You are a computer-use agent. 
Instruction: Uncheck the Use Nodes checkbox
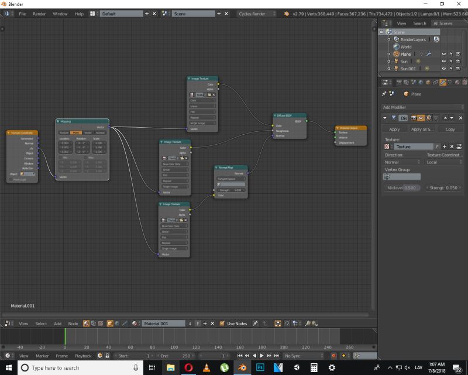[x=223, y=323]
